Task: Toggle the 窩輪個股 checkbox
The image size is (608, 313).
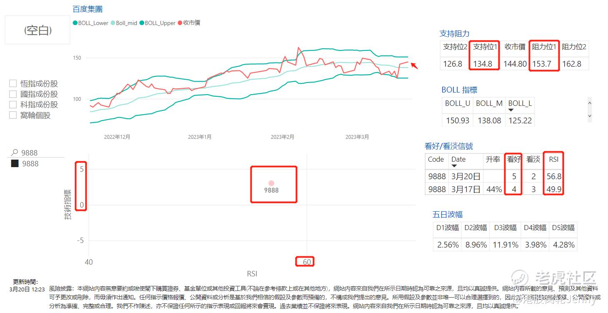Action: pos(13,115)
